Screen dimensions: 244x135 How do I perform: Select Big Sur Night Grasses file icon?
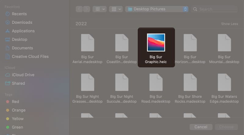coord(88,82)
